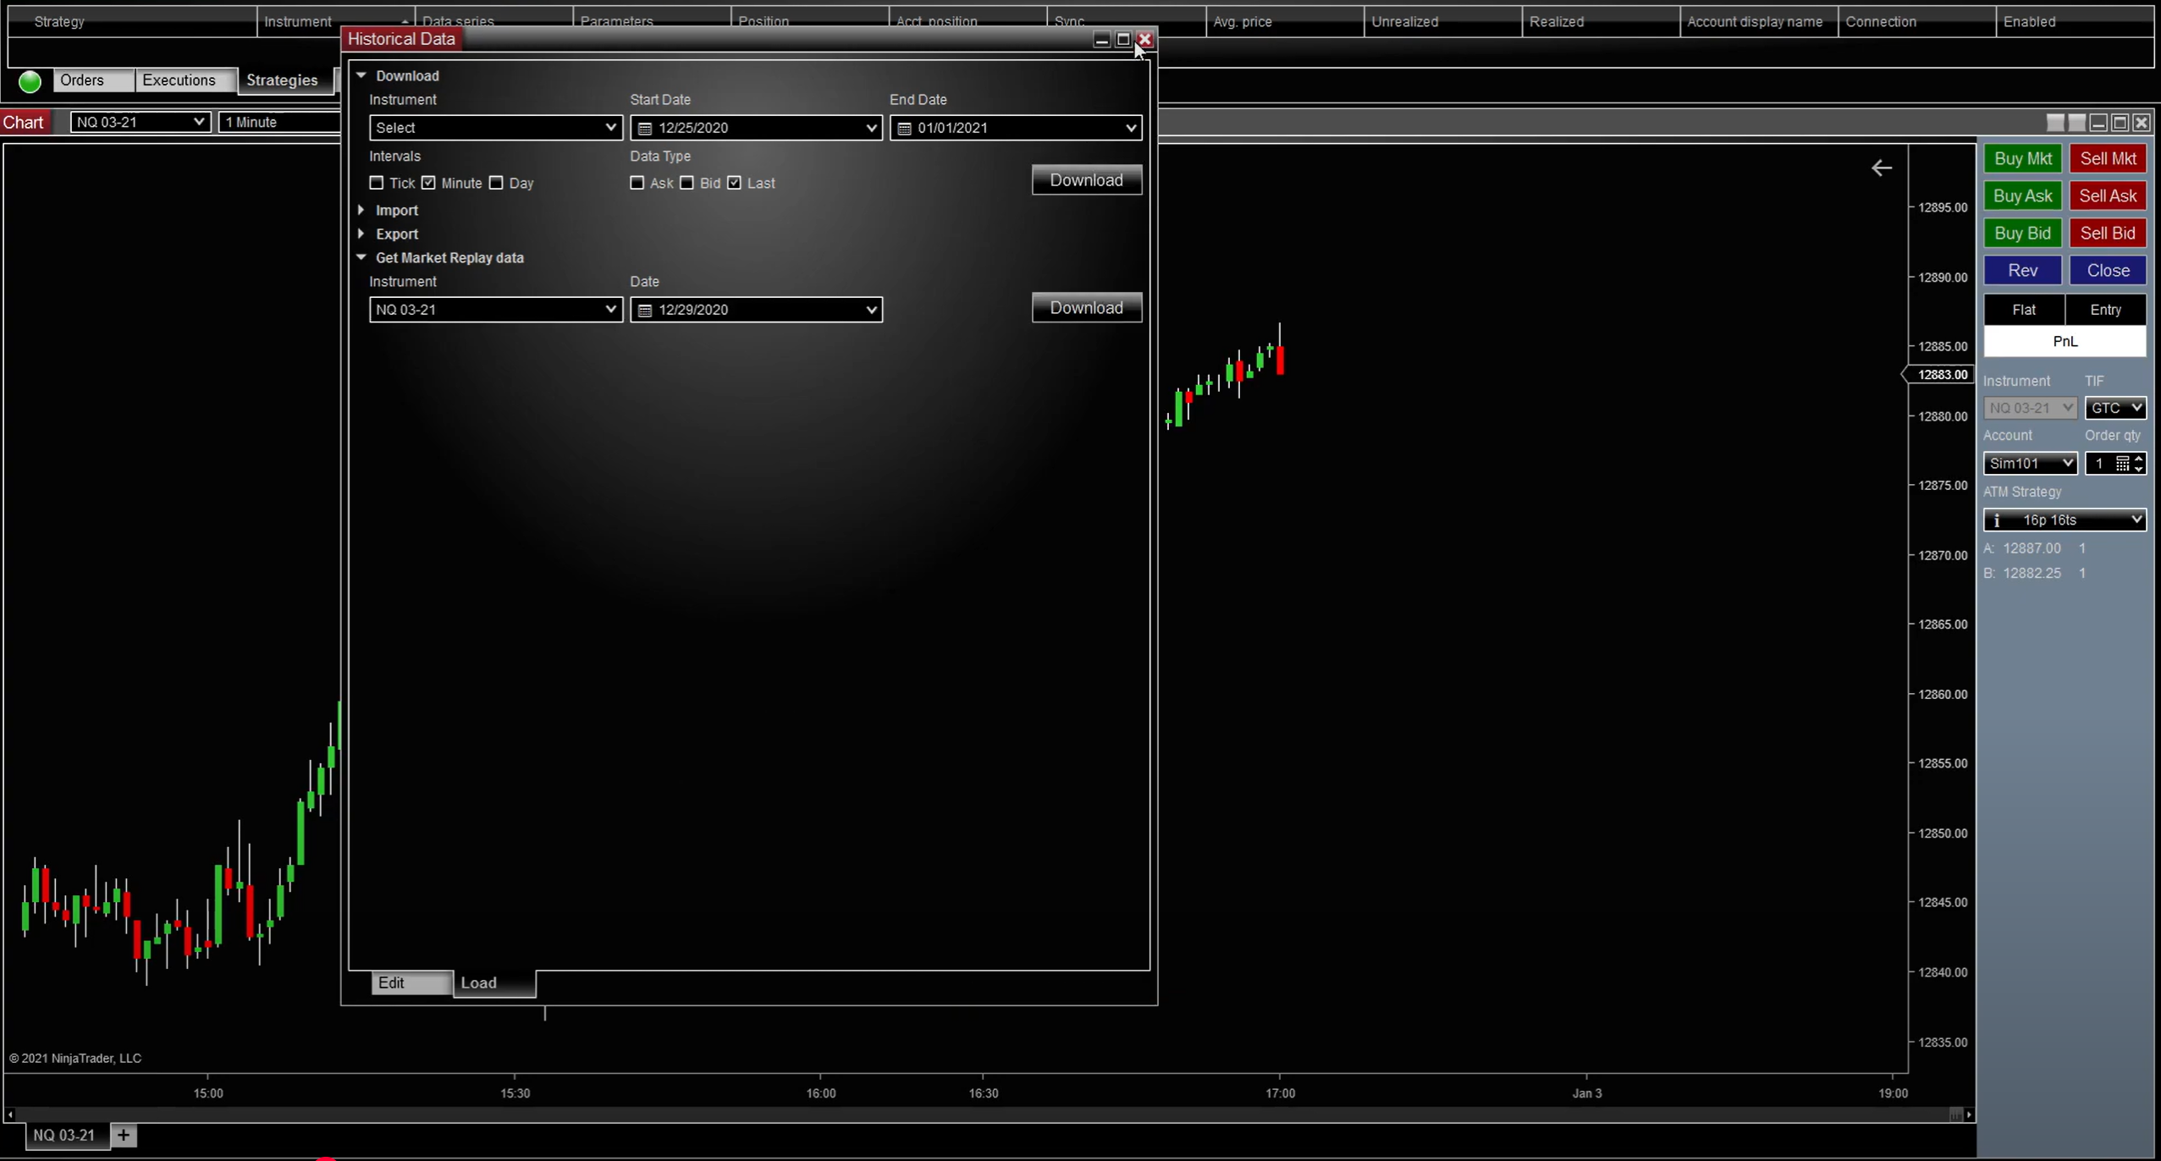Image resolution: width=2161 pixels, height=1161 pixels.
Task: Click the calendar icon beside End Date
Action: [903, 128]
